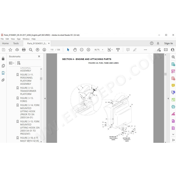Click document scrollbar up arrow
This screenshot has height=176, width=176.
pos(165,55)
